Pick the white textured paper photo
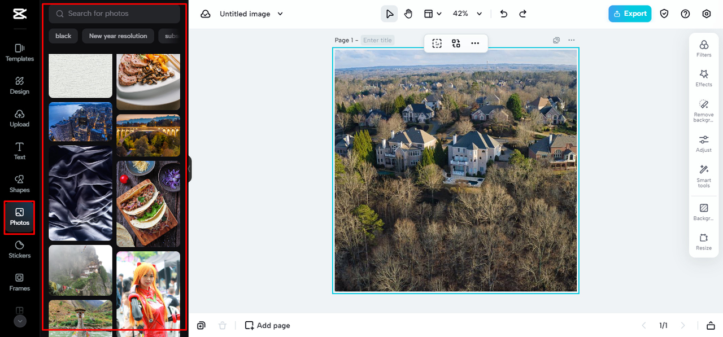The image size is (723, 337). pyautogui.click(x=80, y=76)
